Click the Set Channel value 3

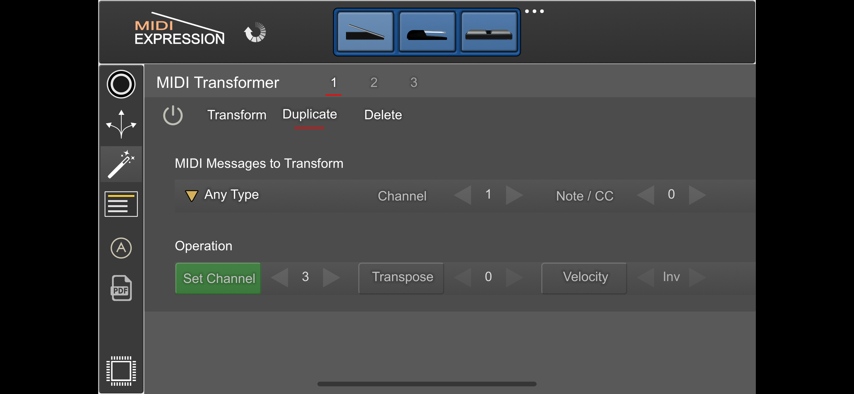305,277
